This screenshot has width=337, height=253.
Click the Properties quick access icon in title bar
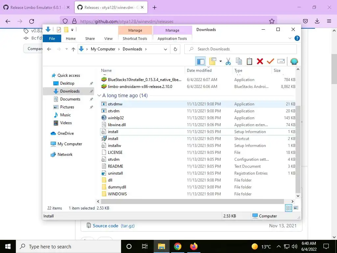pos(59,30)
